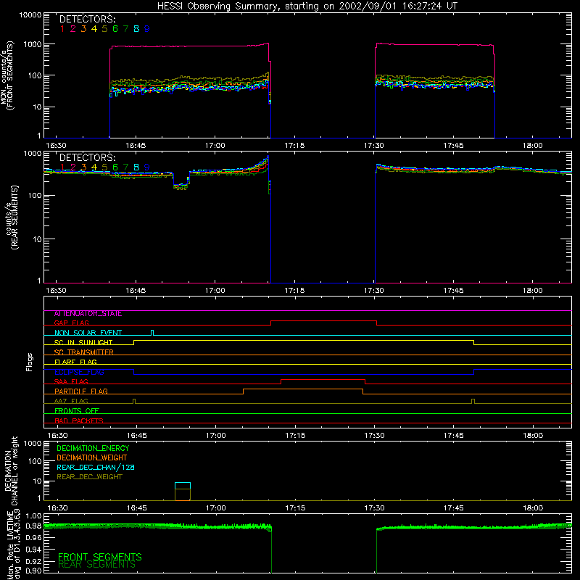Click the 17:30 tick under the Flags plot
Screen dimensions: 580x580
point(374,436)
